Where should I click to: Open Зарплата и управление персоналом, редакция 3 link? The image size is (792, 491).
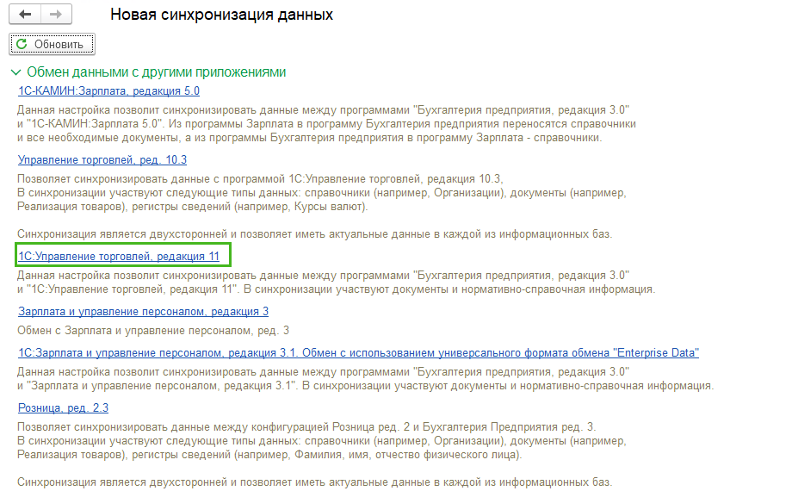[x=143, y=312]
